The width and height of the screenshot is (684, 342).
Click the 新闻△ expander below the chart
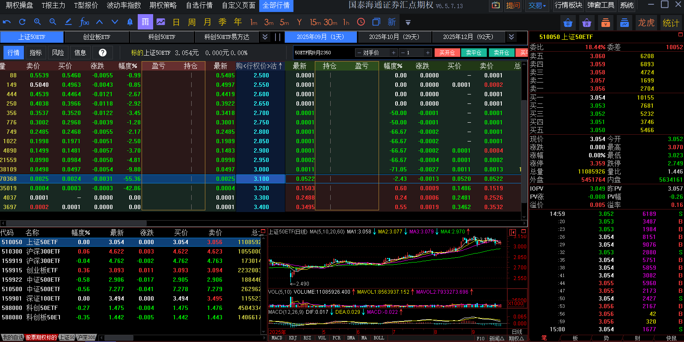pos(497,338)
